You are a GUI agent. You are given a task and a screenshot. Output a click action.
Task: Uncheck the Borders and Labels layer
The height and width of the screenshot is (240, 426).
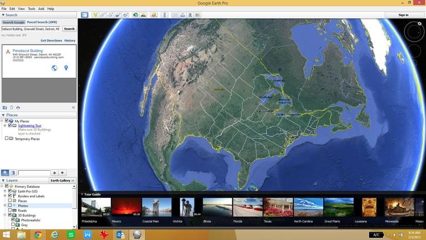tap(9, 196)
